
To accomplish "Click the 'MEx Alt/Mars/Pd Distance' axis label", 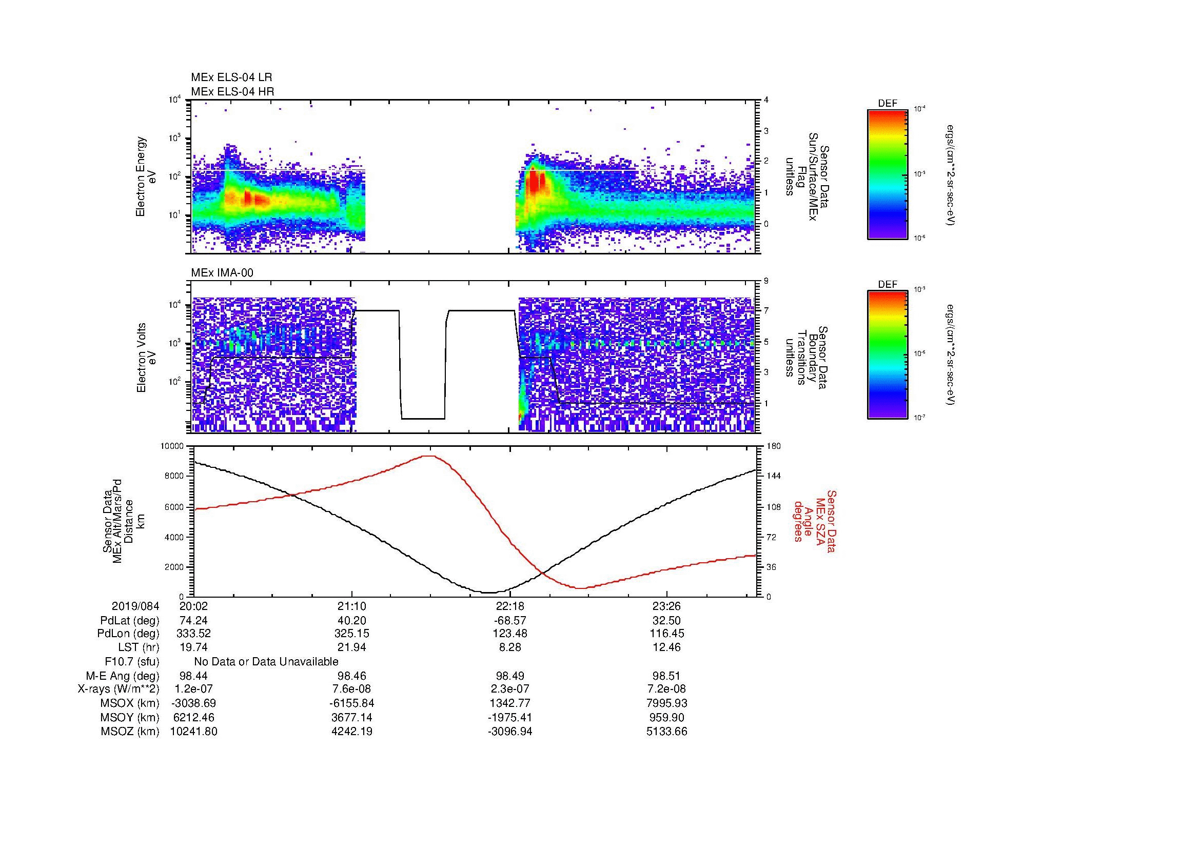I will (x=123, y=520).
